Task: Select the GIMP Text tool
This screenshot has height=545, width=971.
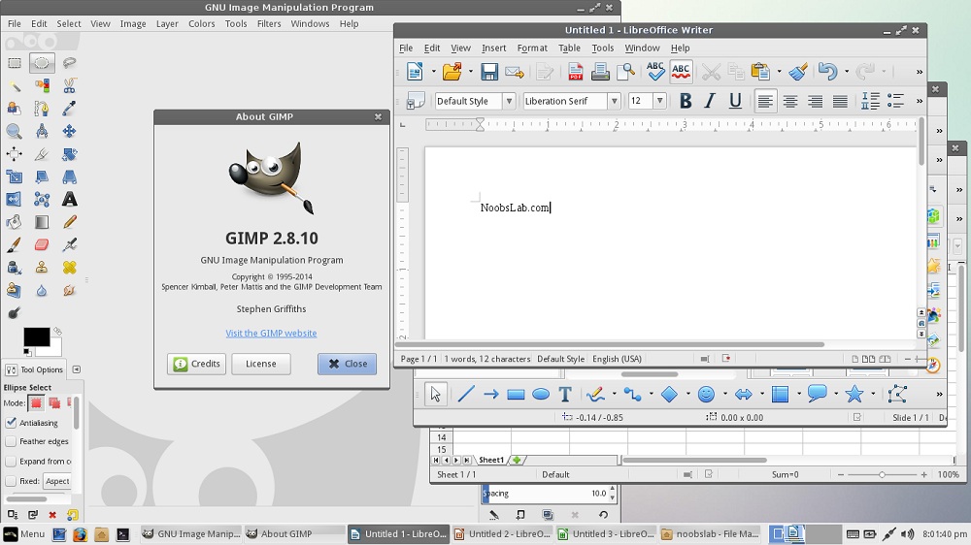Action: (x=69, y=199)
